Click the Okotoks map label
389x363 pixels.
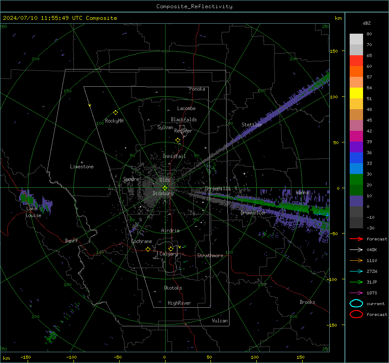(x=173, y=288)
